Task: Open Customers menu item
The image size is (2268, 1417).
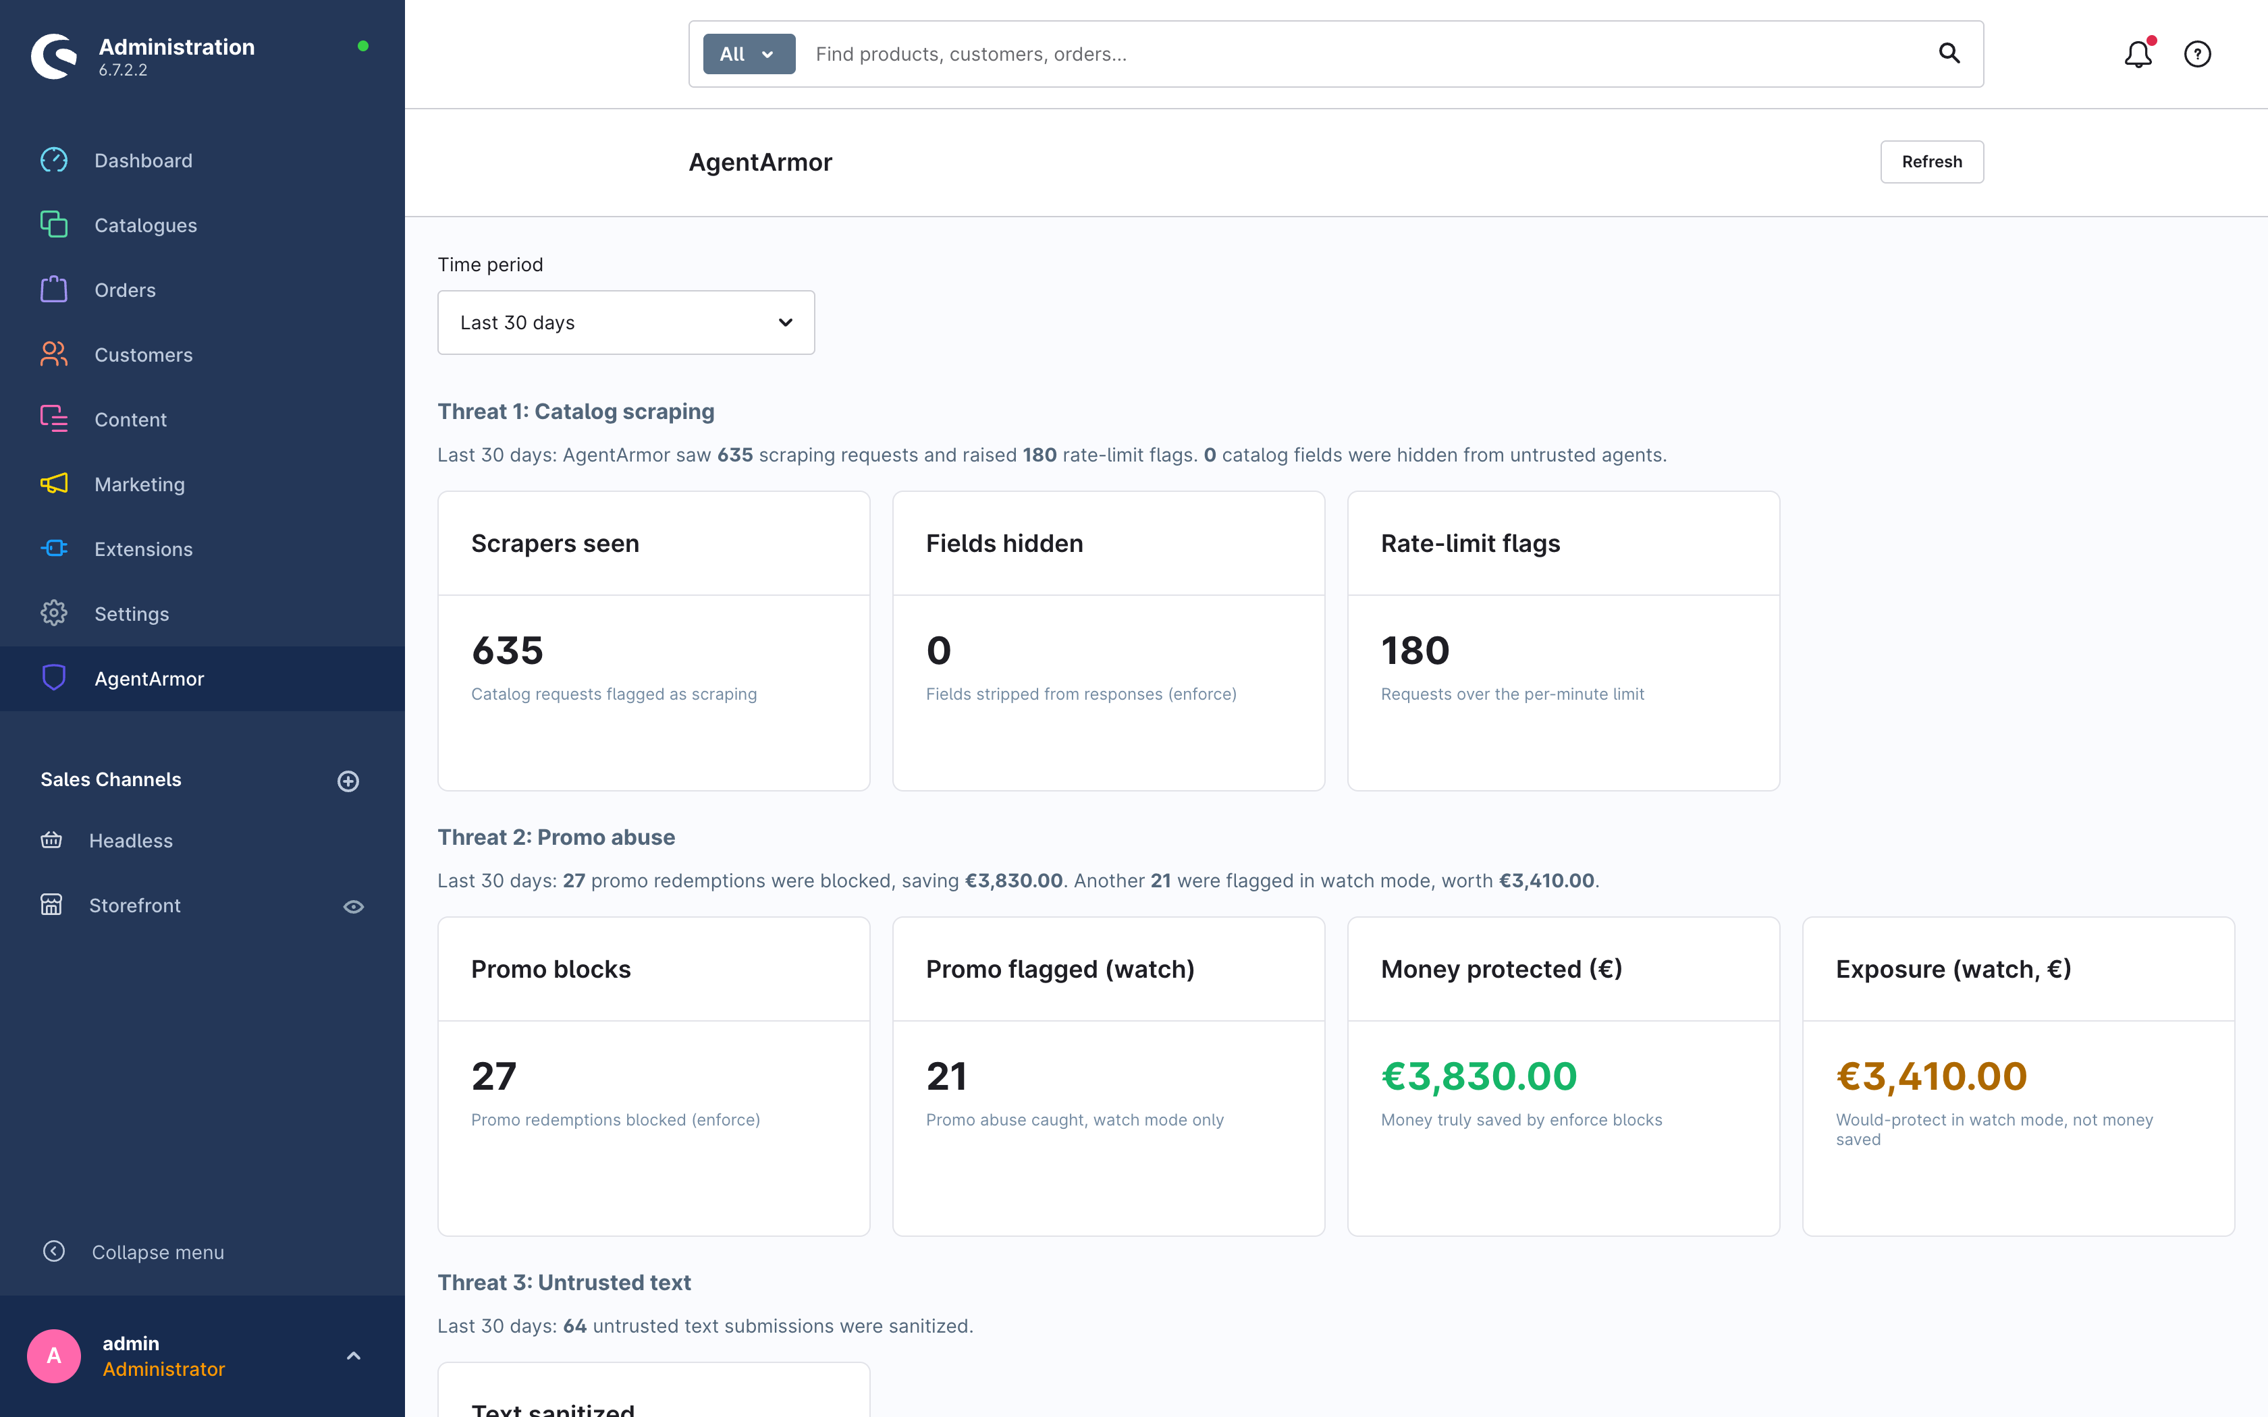Action: coord(202,354)
